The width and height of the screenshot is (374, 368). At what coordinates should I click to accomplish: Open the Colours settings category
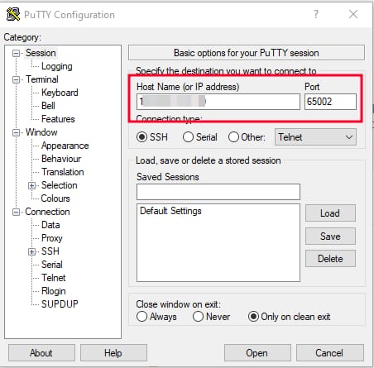(x=55, y=198)
